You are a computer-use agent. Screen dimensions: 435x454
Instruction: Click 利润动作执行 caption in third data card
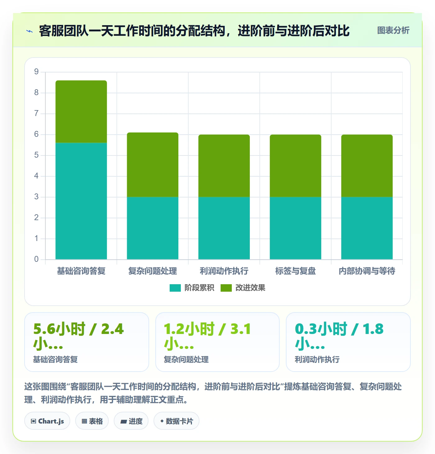tap(317, 359)
